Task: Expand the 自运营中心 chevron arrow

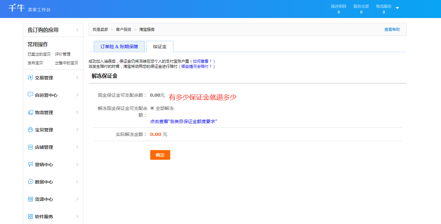Action: pos(77,95)
